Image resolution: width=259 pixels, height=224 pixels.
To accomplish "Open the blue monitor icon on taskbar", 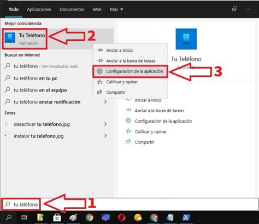I will [x=105, y=217].
